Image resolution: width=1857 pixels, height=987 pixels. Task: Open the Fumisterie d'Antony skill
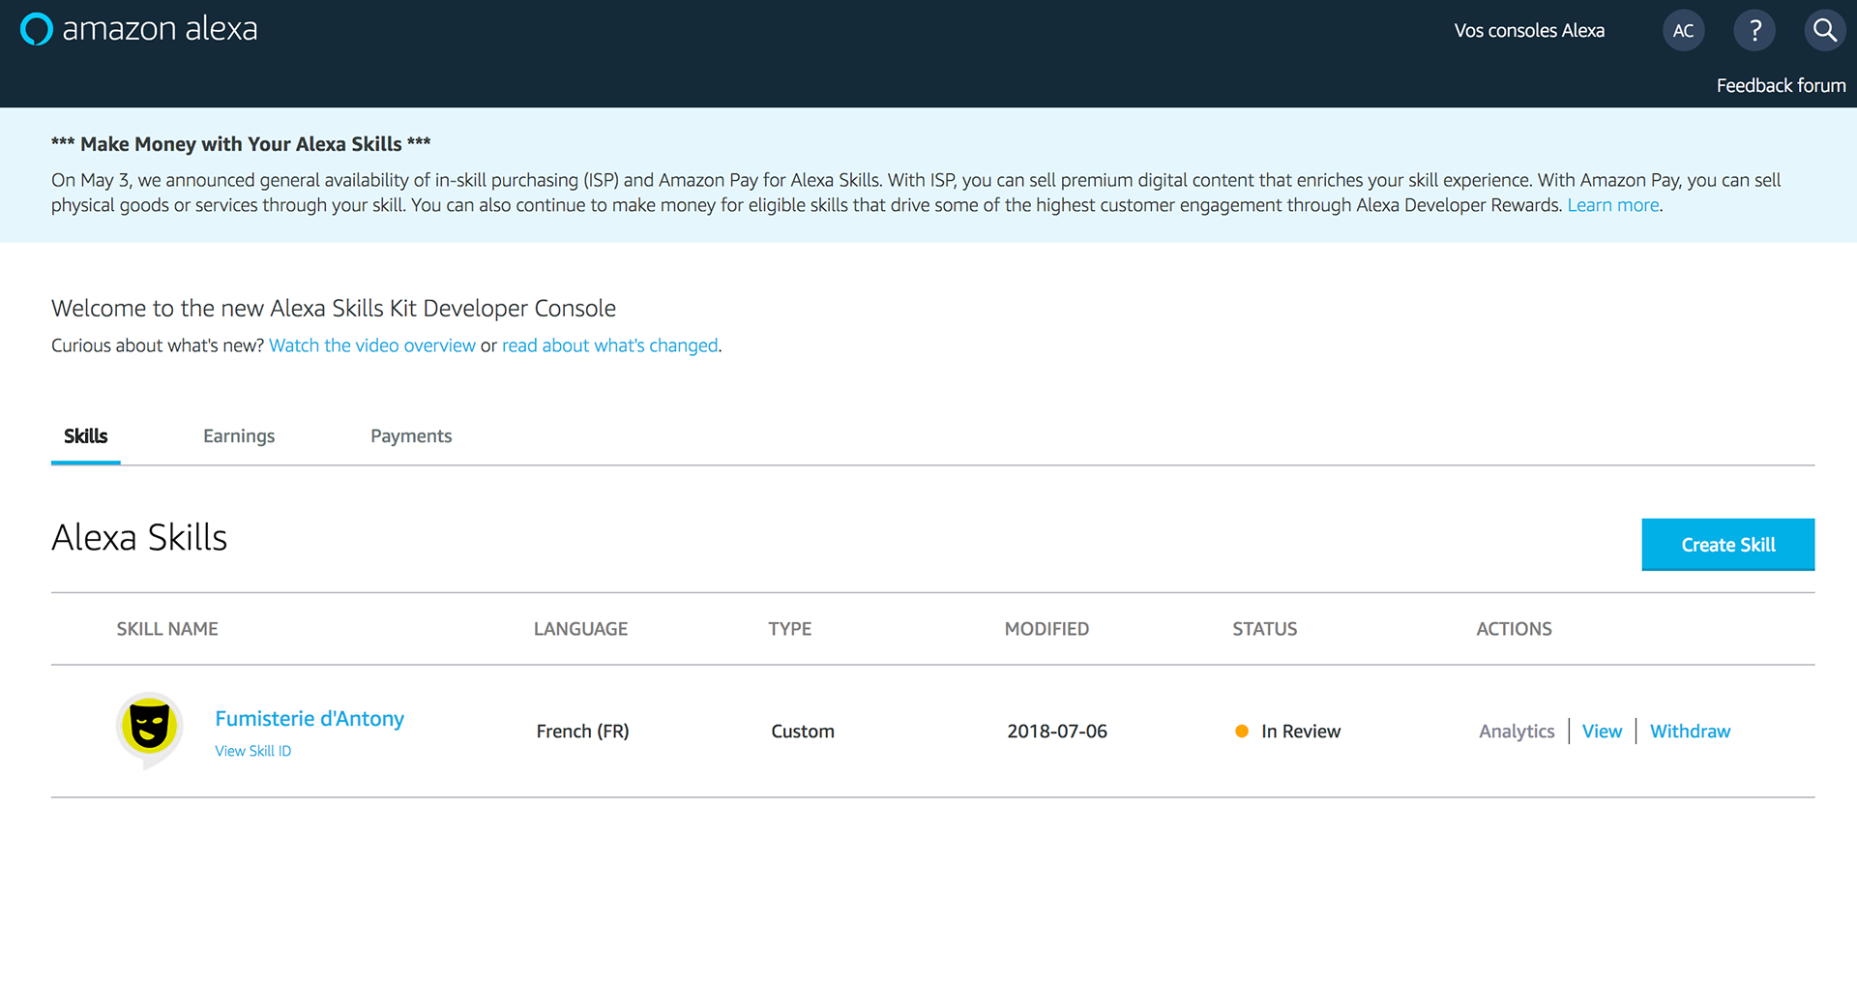click(309, 719)
